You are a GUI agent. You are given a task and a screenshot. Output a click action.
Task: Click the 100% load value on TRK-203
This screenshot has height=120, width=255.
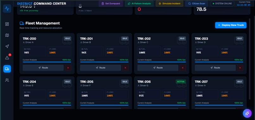coord(224,53)
